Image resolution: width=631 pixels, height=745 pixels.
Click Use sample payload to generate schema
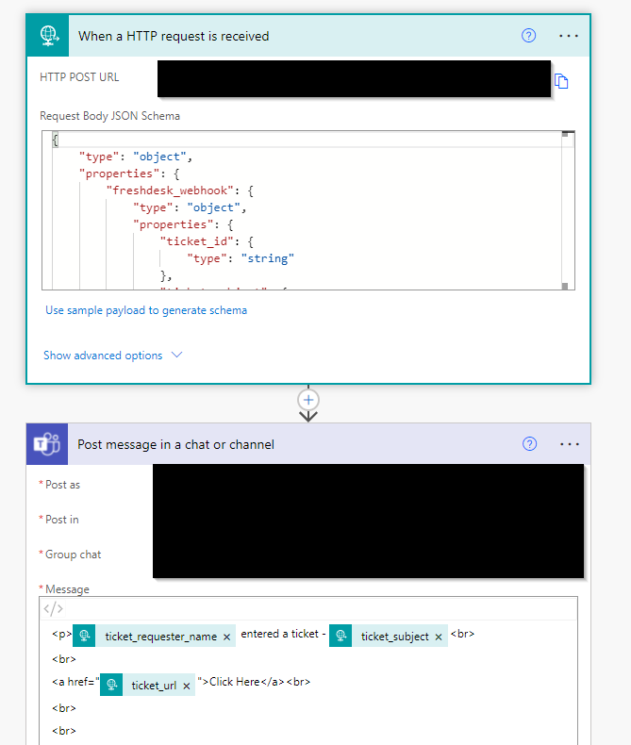(x=146, y=310)
